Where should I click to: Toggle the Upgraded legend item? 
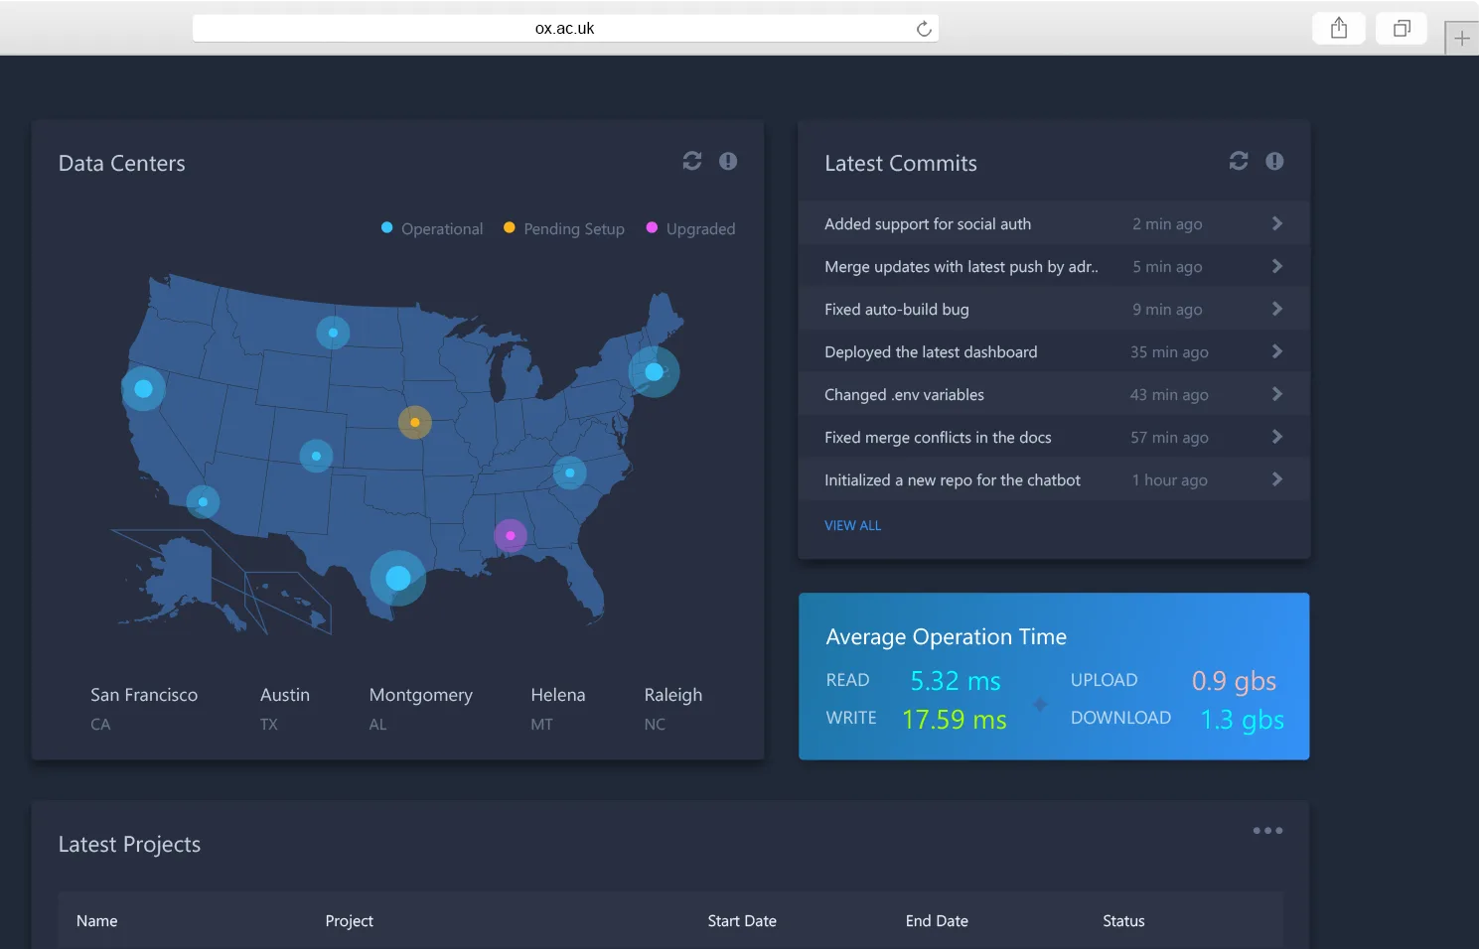coord(691,228)
